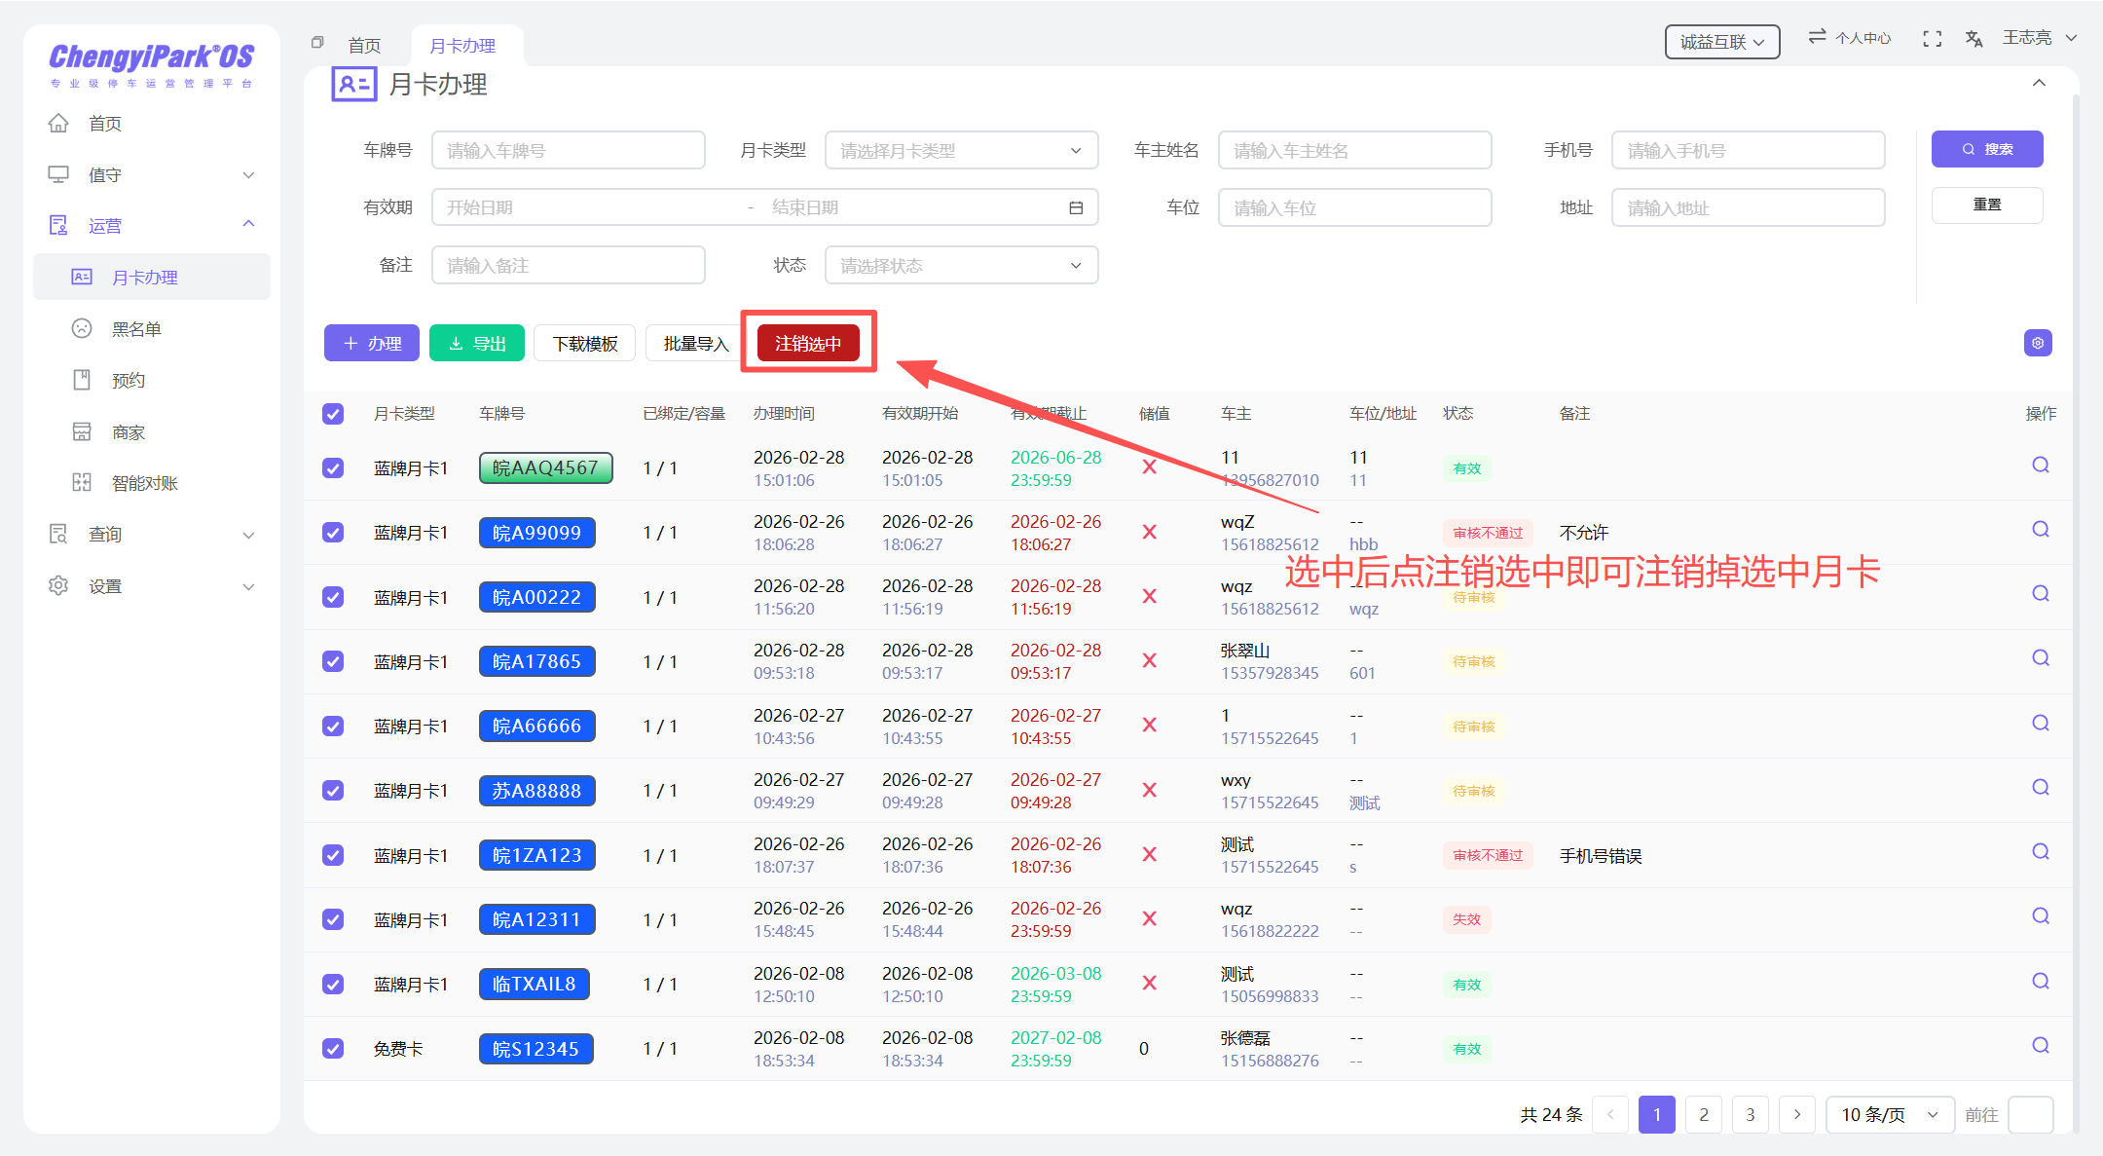Open the 状态 status dropdown filter
Viewport: 2103px width, 1156px height.
[960, 266]
